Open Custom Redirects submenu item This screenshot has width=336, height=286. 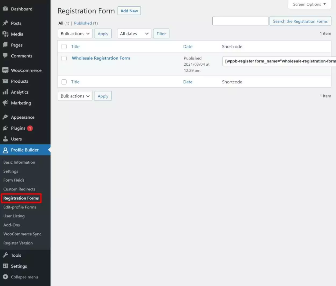(x=19, y=189)
